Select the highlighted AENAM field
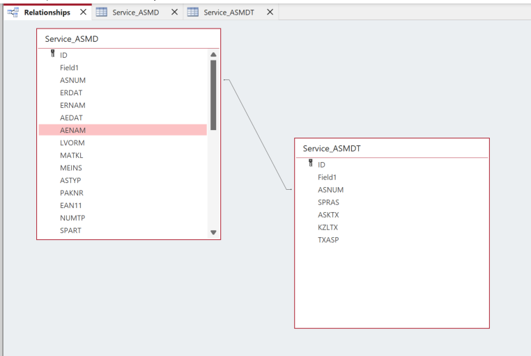Viewport: 531px width, 356px height. pos(72,130)
